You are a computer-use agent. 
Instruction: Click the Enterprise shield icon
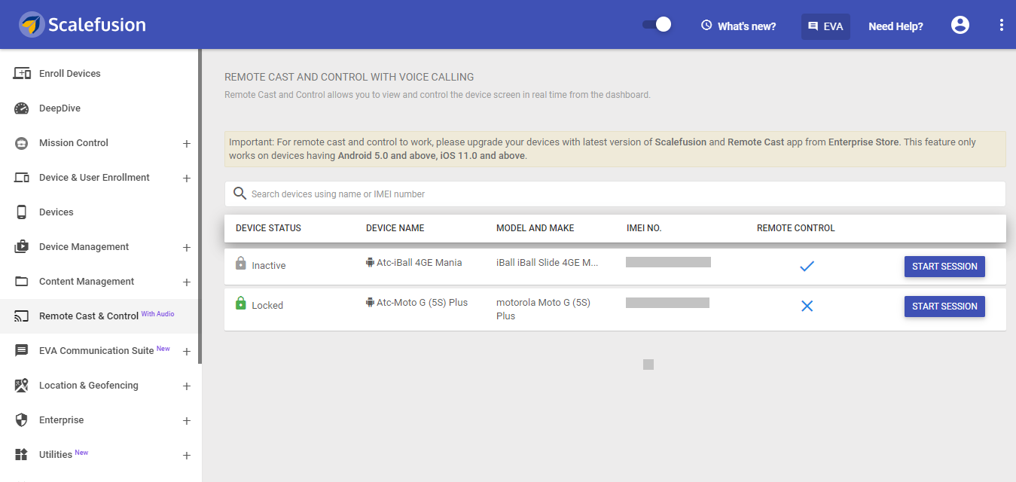coord(22,420)
